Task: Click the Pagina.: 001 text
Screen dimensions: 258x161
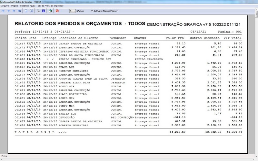Action: tap(230, 32)
